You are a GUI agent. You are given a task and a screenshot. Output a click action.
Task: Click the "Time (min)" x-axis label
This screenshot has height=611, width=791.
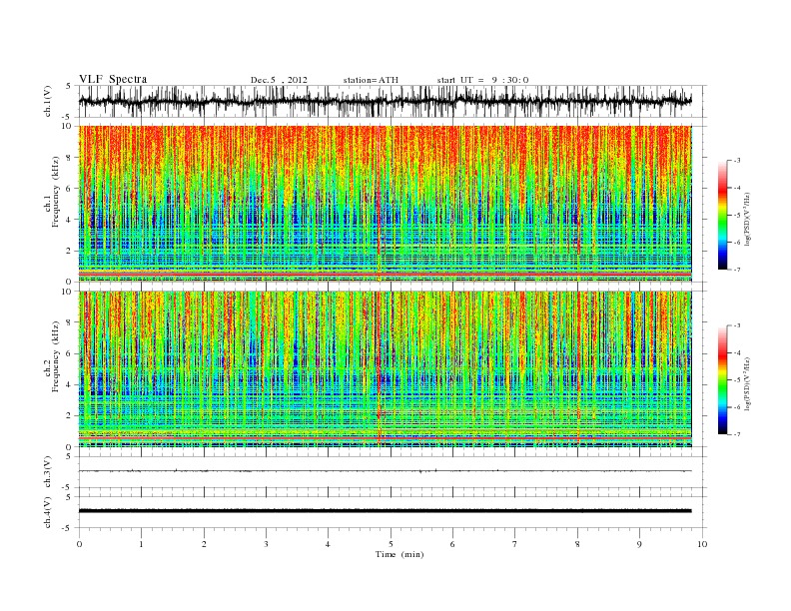[x=399, y=554]
